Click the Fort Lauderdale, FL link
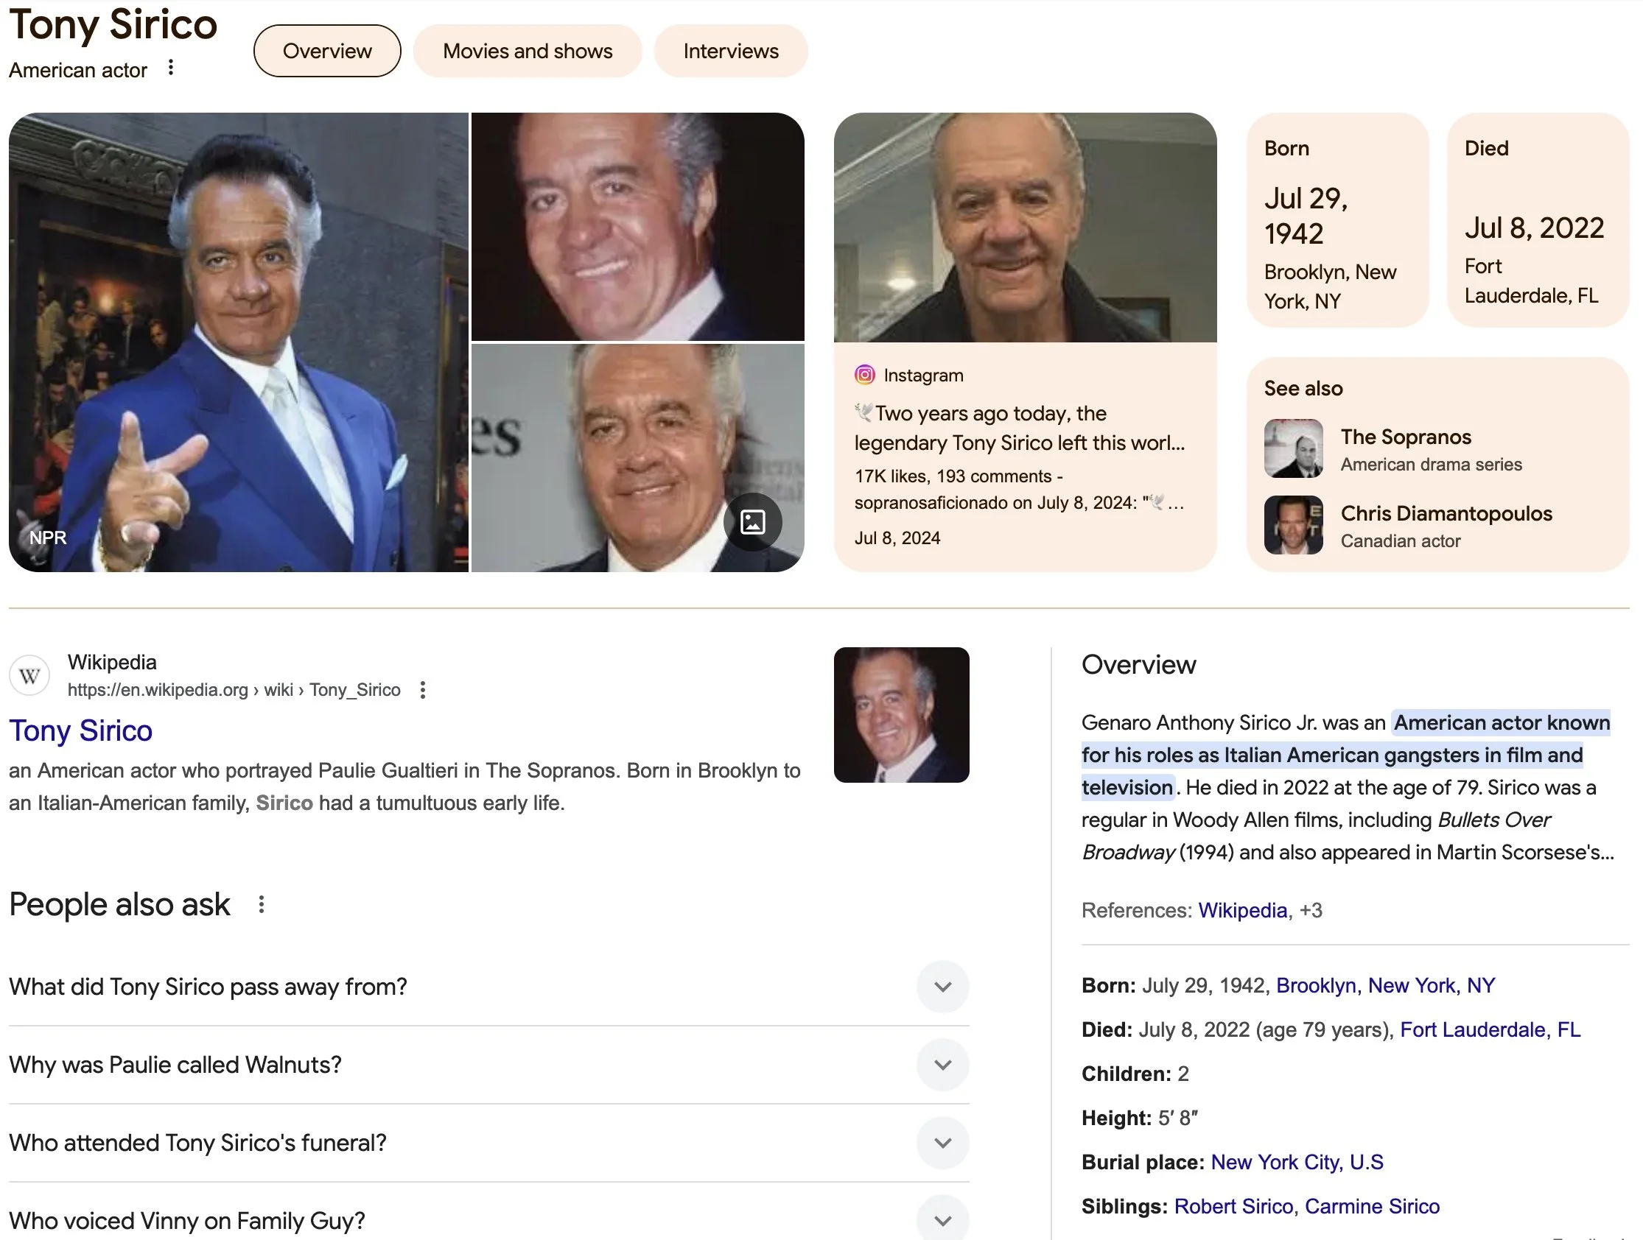Image resolution: width=1643 pixels, height=1240 pixels. pos(1489,1030)
